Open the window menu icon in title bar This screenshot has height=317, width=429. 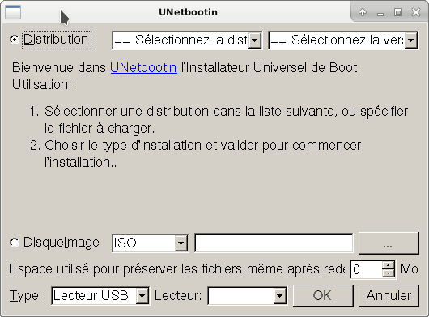(x=13, y=12)
